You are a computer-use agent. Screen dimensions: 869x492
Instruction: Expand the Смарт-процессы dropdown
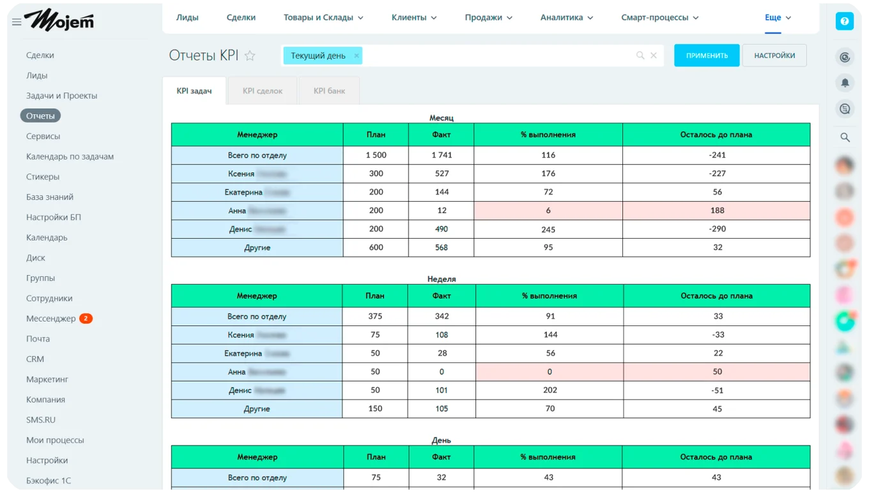click(659, 17)
